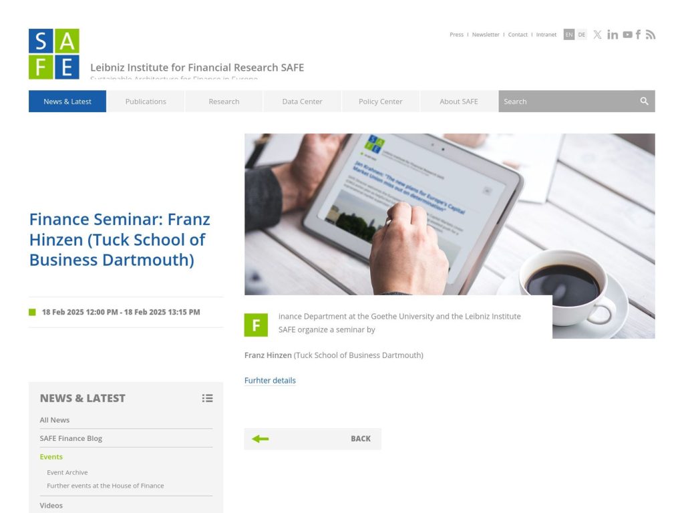Keep language set to EN
684x513 pixels.
568,34
